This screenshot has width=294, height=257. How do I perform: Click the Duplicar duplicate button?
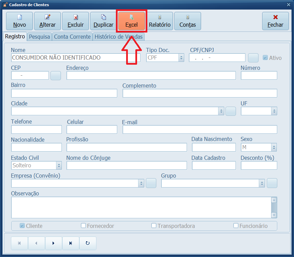click(x=103, y=21)
